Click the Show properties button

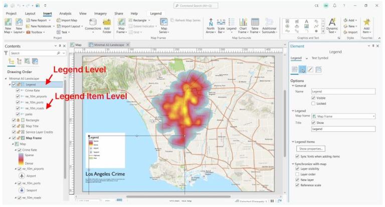coord(311,148)
